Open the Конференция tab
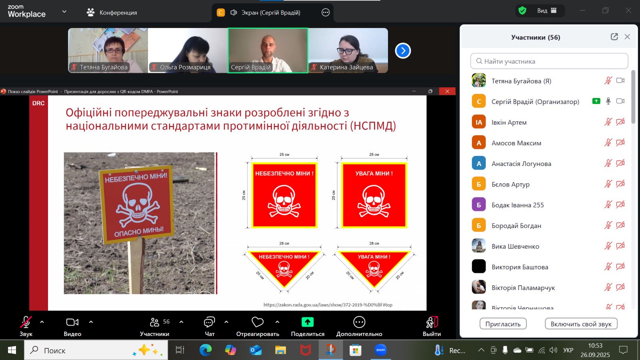 pyautogui.click(x=112, y=12)
